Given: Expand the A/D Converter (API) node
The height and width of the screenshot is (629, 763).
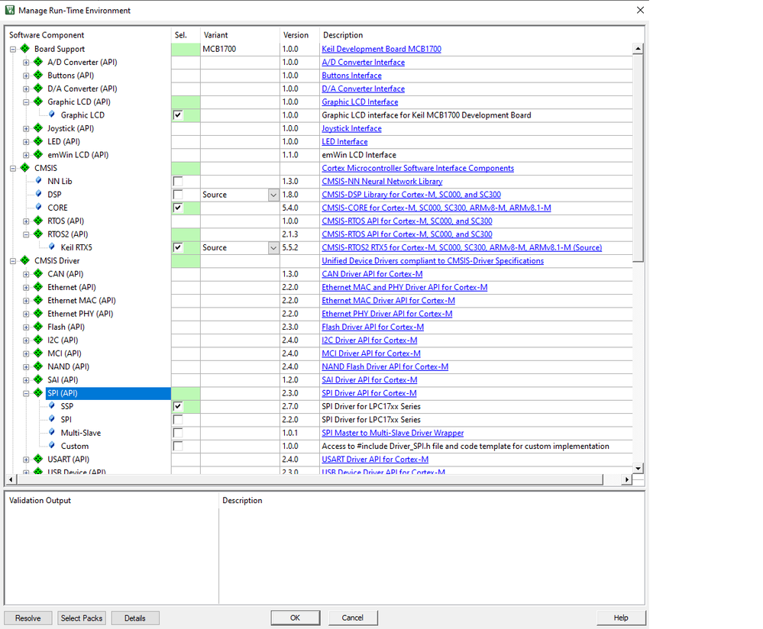Looking at the screenshot, I should tap(26, 63).
